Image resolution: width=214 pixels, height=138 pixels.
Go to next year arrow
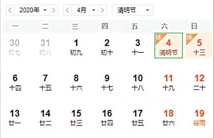point(53,10)
